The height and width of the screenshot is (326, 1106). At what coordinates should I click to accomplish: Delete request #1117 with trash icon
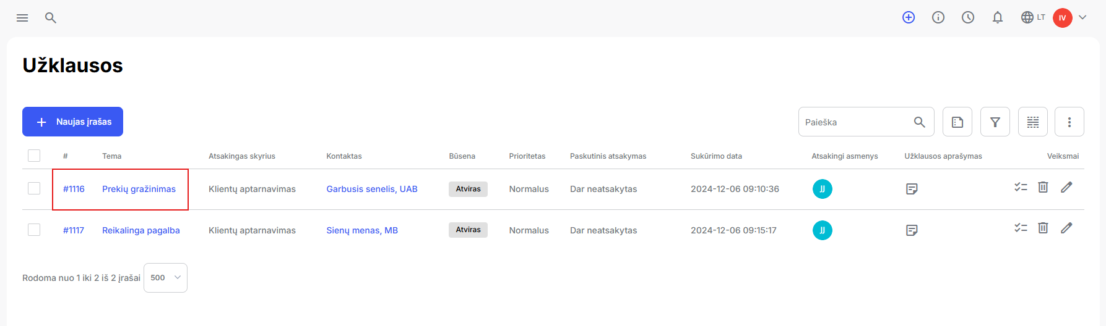[1043, 228]
